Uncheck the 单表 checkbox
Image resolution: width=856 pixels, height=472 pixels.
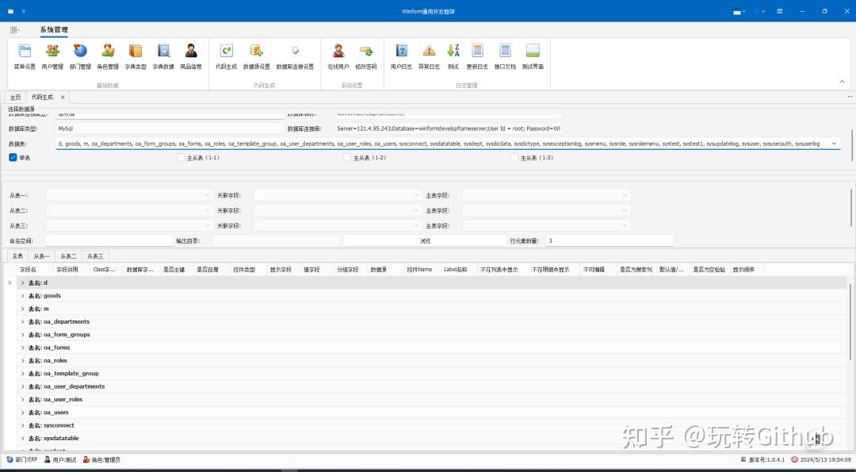[12, 157]
